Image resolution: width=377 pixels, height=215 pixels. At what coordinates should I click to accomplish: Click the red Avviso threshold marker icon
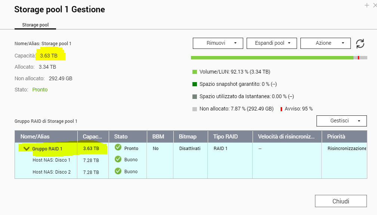281,109
